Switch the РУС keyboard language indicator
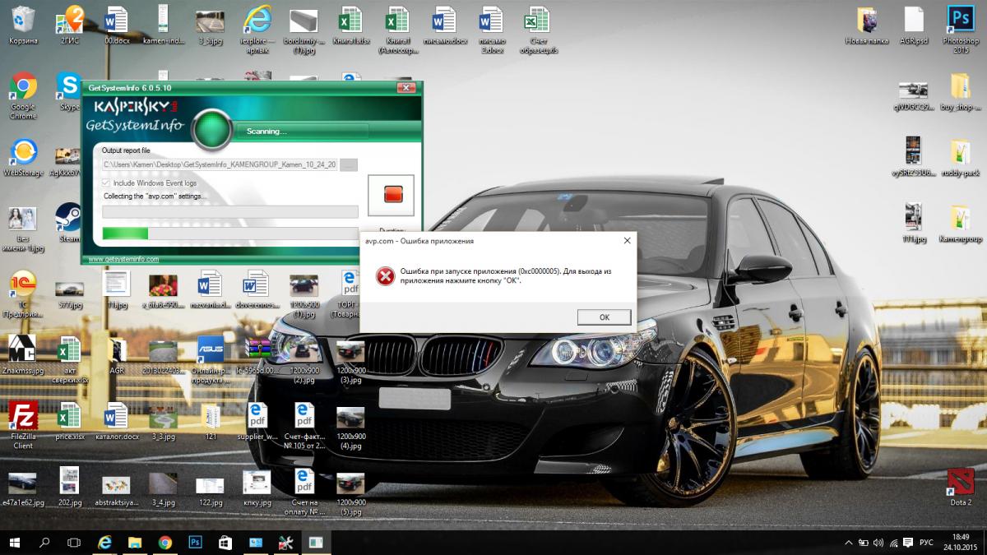Screen dimensions: 987x555 925,543
